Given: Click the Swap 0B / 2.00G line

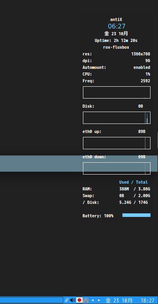Looking at the screenshot, I should tap(116, 196).
